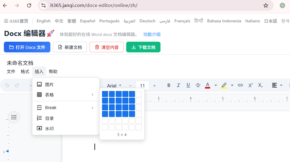
Task: Click the 未命名文档 document title
Action: [20, 63]
